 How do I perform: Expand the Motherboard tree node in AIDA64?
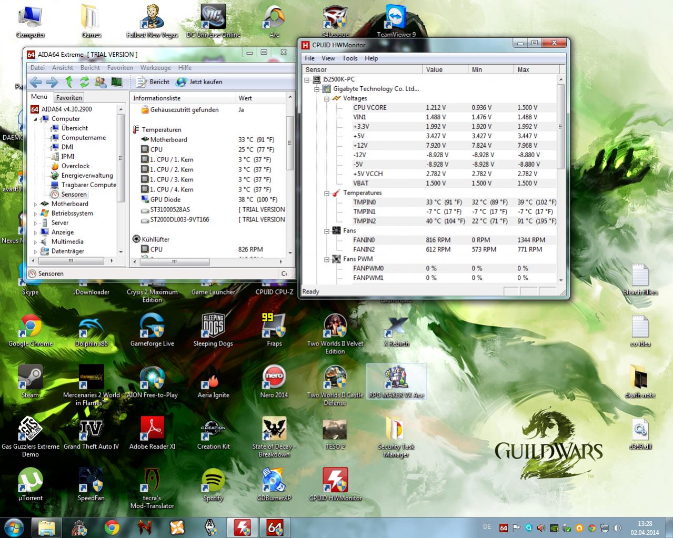click(36, 204)
